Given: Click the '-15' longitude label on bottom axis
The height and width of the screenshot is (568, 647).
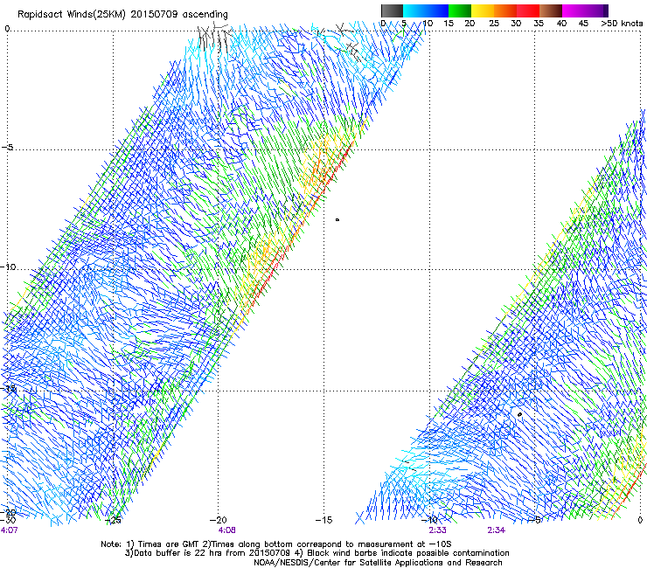Looking at the screenshot, I should [x=323, y=520].
